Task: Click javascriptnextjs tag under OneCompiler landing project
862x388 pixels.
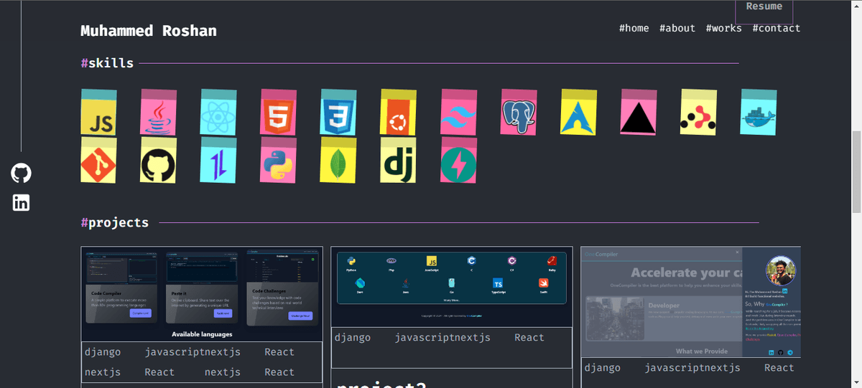Action: click(x=692, y=367)
